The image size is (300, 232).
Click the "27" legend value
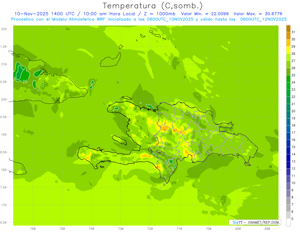[x=293, y=61]
